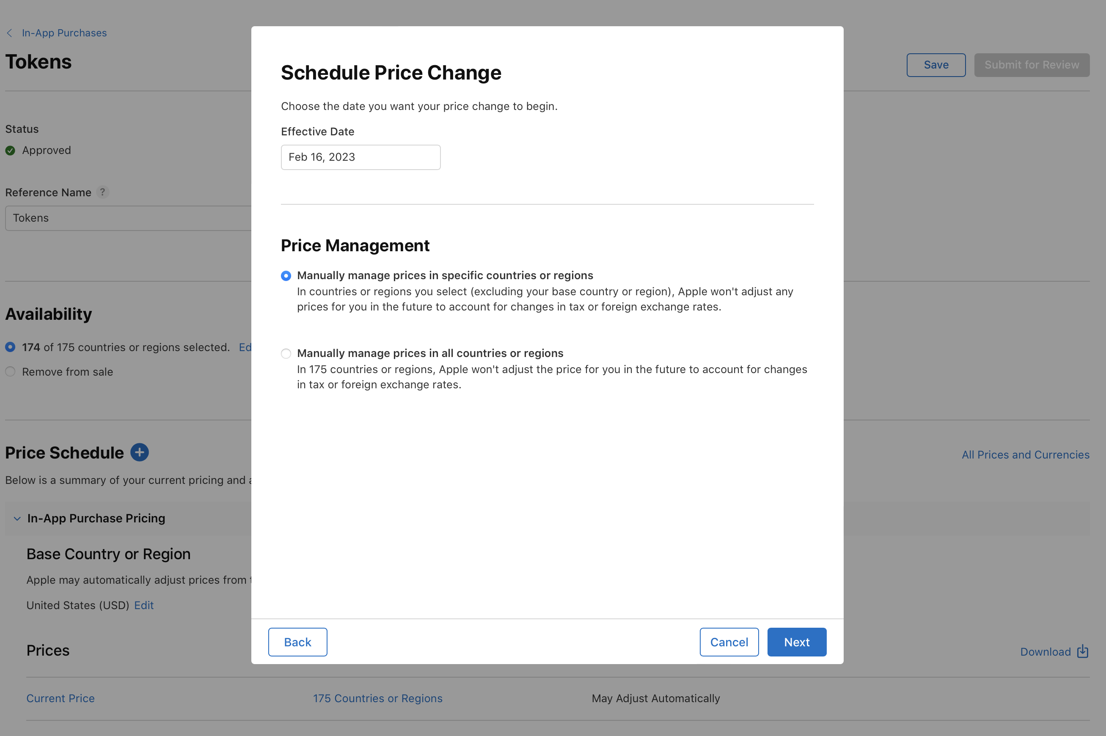The image size is (1106, 736).
Task: Click the Save button
Action: pos(936,65)
